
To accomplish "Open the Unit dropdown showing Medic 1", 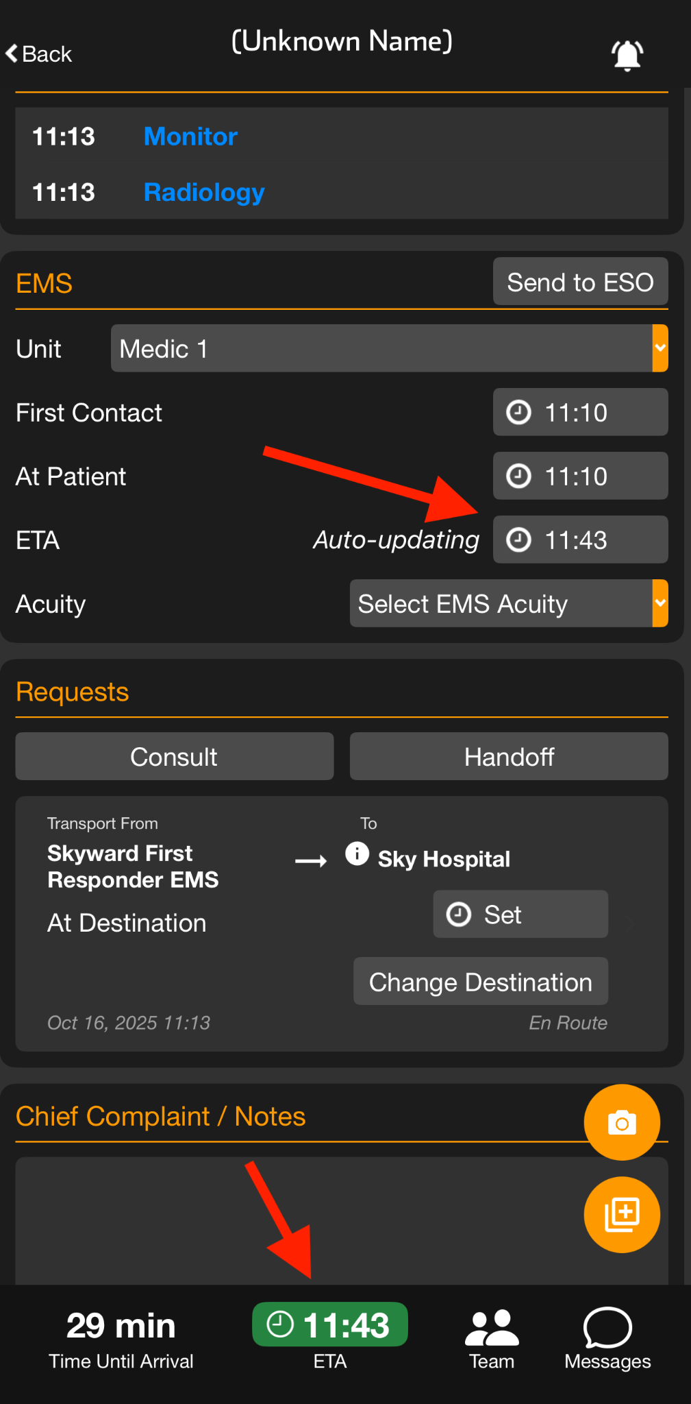I will point(389,348).
